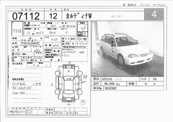Click the handwritten model code EF-AT211G
Image resolution: width=173 pixels, height=122 pixels.
[x=69, y=26]
